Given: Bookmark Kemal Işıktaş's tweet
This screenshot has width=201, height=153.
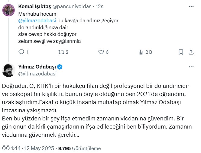Looking at the screenshot, I should (x=181, y=52).
